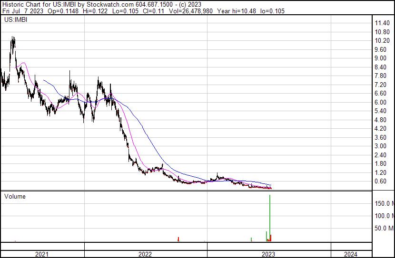Click the 0.60 price axis label
Image resolution: width=395 pixels, height=258 pixels.
pyautogui.click(x=381, y=181)
